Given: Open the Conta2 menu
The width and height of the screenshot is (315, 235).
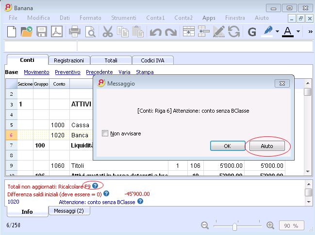Looking at the screenshot, I should pyautogui.click(x=183, y=18).
